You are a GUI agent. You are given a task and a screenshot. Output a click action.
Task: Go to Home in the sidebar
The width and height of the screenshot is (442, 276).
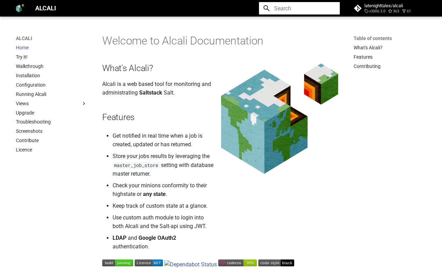click(22, 48)
